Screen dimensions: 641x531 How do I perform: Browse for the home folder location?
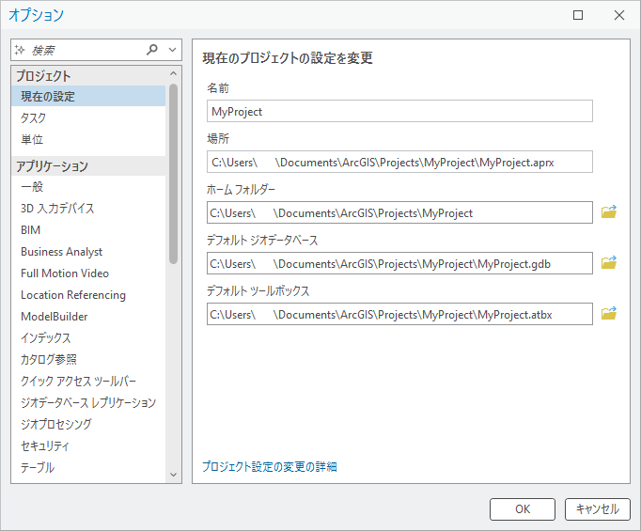608,212
